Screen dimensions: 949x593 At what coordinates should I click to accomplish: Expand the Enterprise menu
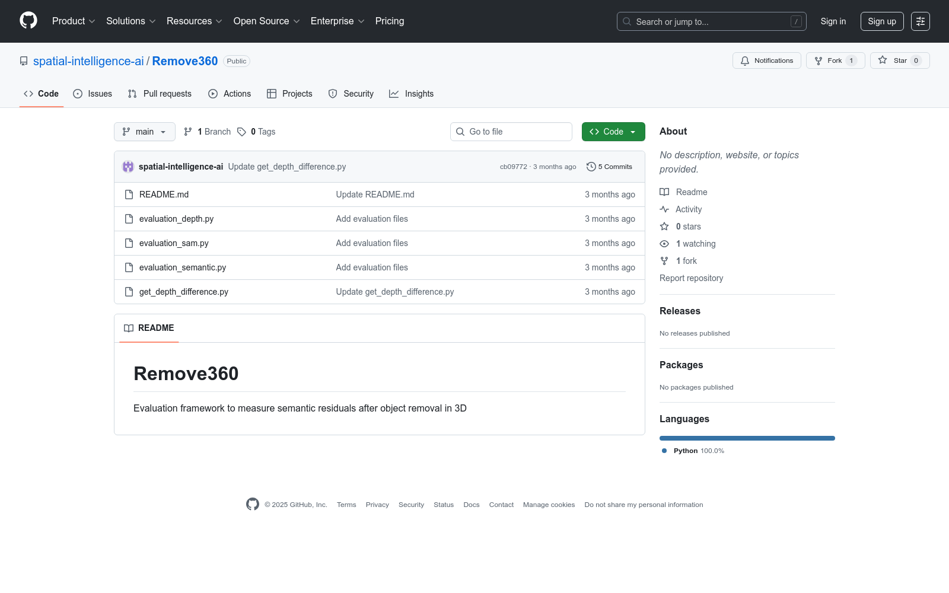(337, 21)
